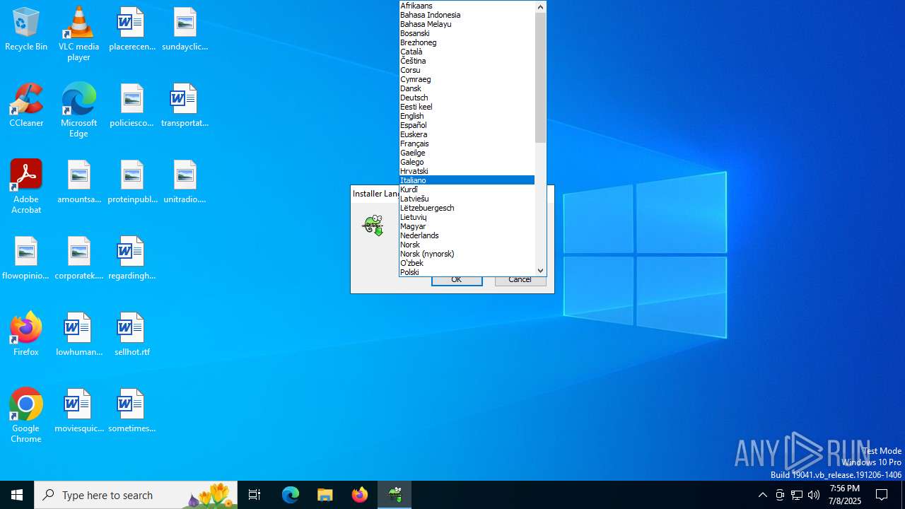
Task: Click Cancel in the Installer Language dialog
Action: coord(520,281)
